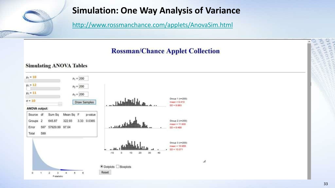Click the Source column header
The width and height of the screenshot is (335, 188).
(x=33, y=115)
